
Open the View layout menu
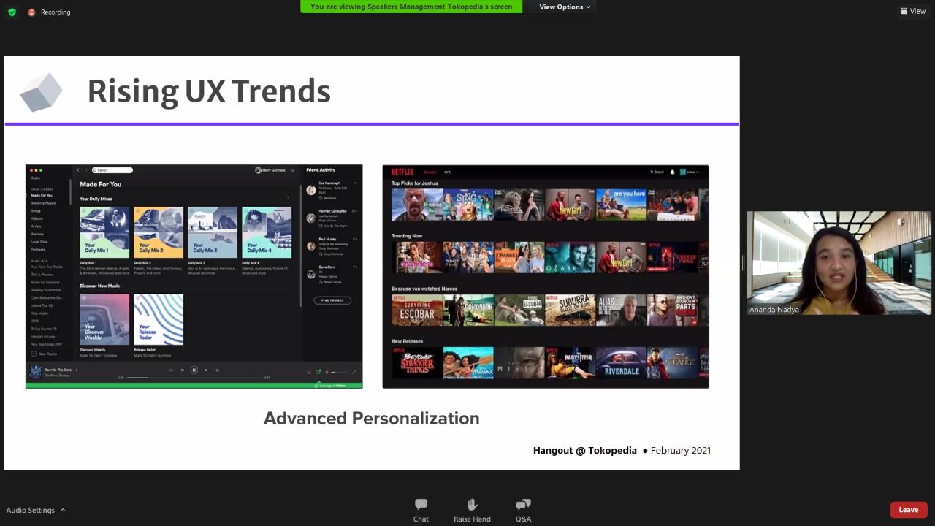[913, 11]
